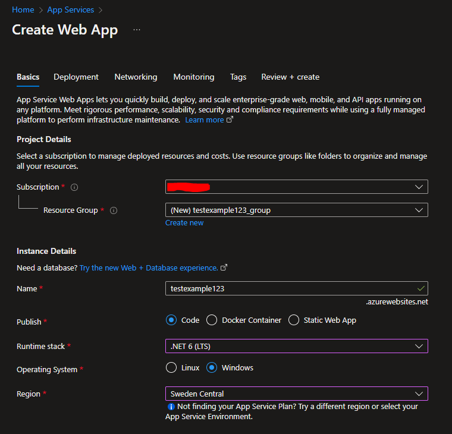Select the Docker Container publish option
The image size is (452, 434).
coord(212,320)
